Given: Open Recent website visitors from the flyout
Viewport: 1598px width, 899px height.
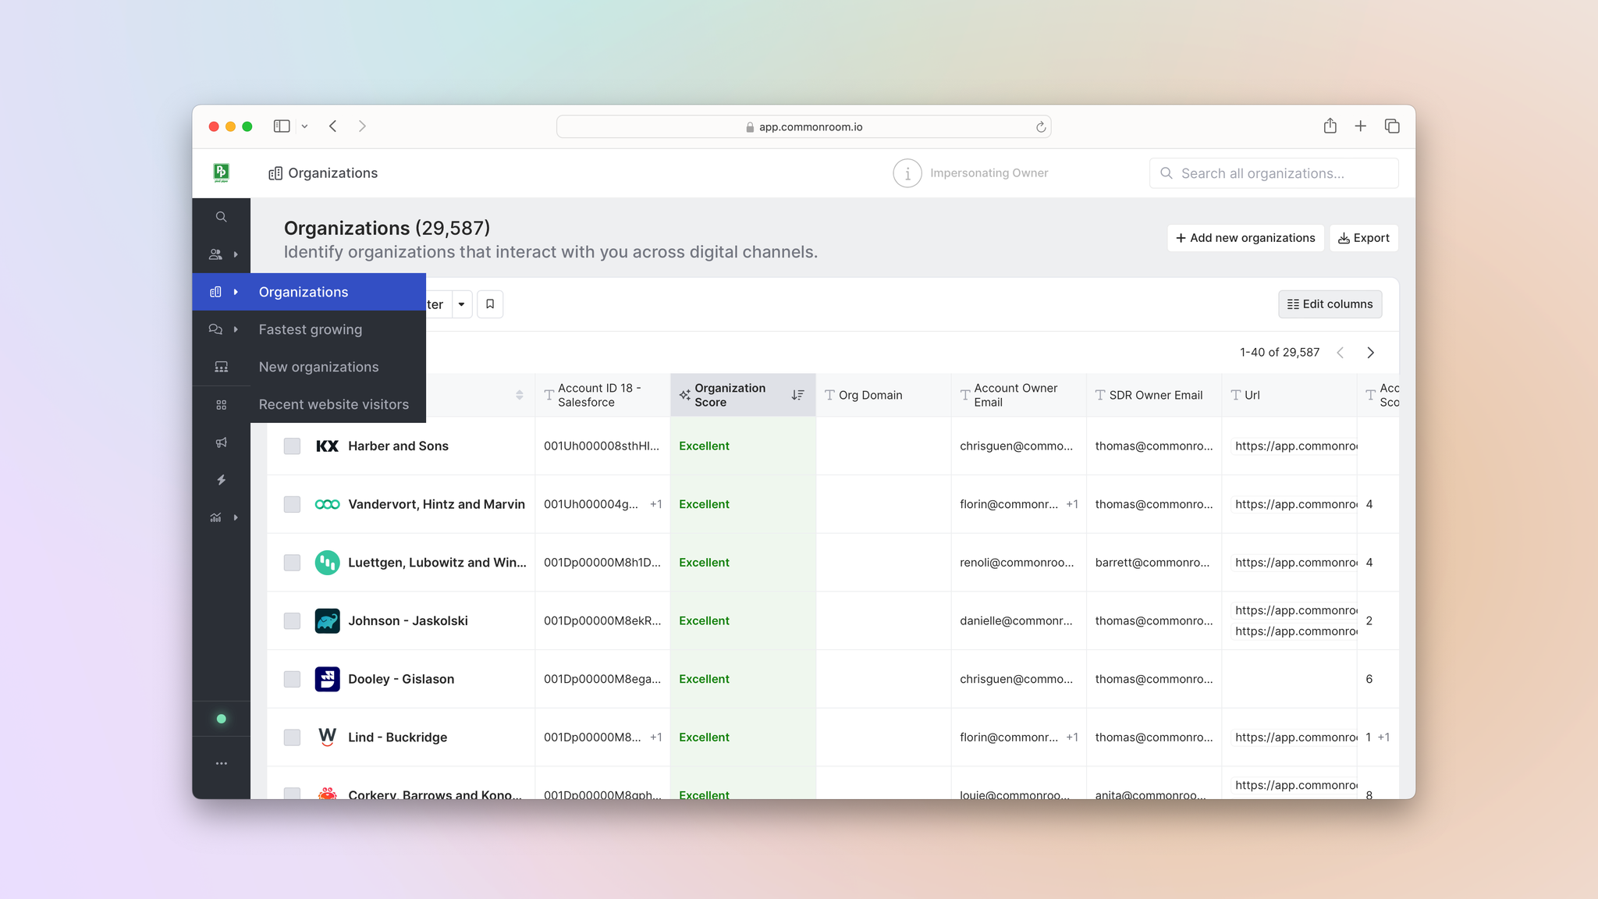Looking at the screenshot, I should click(x=334, y=404).
